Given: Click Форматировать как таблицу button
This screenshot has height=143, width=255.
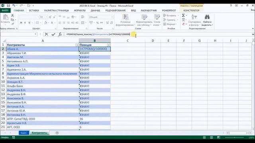Looking at the screenshot, I should [144, 20].
